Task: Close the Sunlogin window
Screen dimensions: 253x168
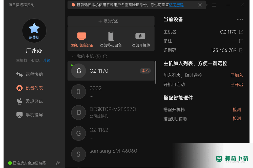Action: click(242, 5)
